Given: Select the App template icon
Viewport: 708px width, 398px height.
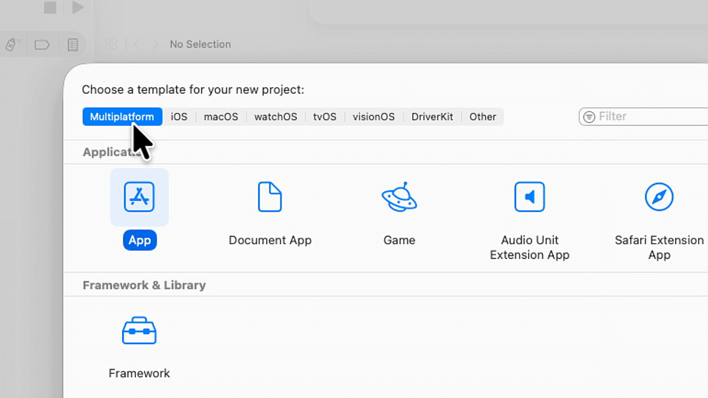Looking at the screenshot, I should [x=139, y=197].
